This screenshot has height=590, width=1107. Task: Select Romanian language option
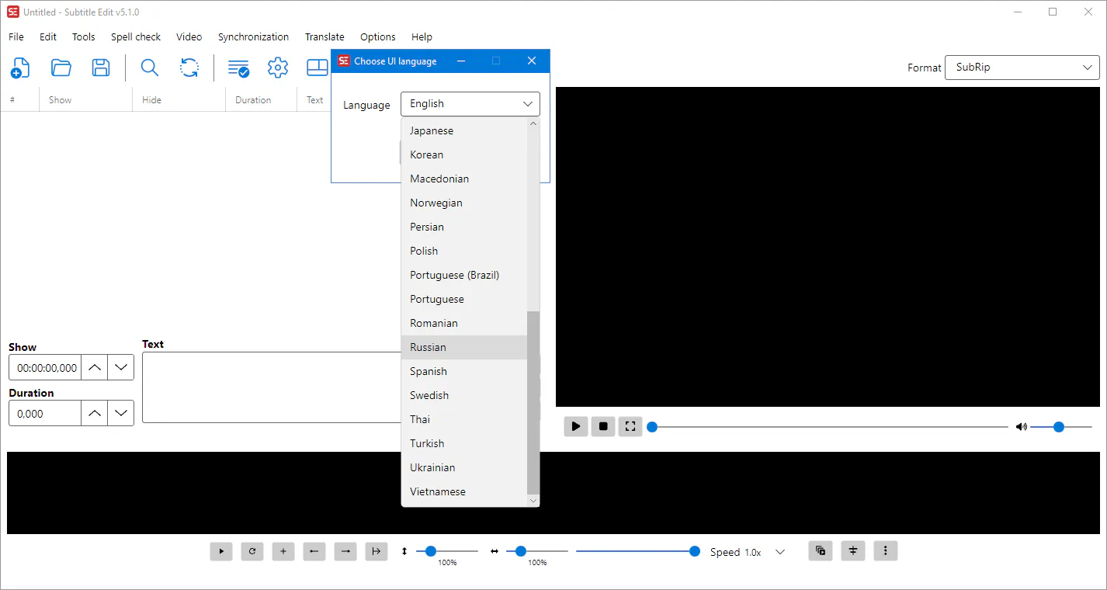(464, 323)
